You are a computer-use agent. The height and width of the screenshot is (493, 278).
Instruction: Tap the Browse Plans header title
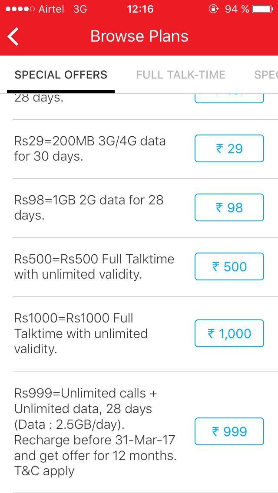pos(139,36)
